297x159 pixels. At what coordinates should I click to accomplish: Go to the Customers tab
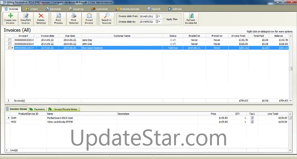(x=100, y=9)
